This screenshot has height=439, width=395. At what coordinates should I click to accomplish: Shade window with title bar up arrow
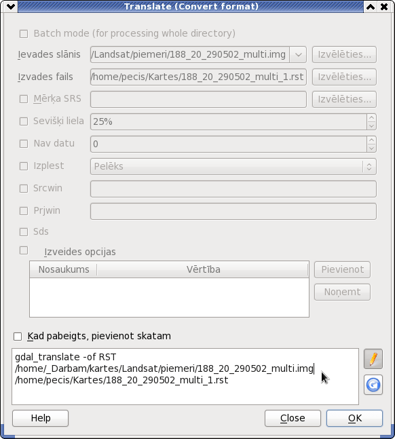pyautogui.click(x=371, y=6)
